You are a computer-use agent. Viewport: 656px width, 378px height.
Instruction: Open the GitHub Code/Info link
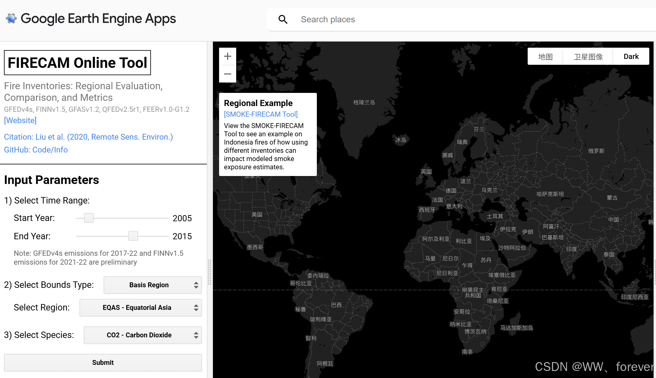(x=36, y=150)
